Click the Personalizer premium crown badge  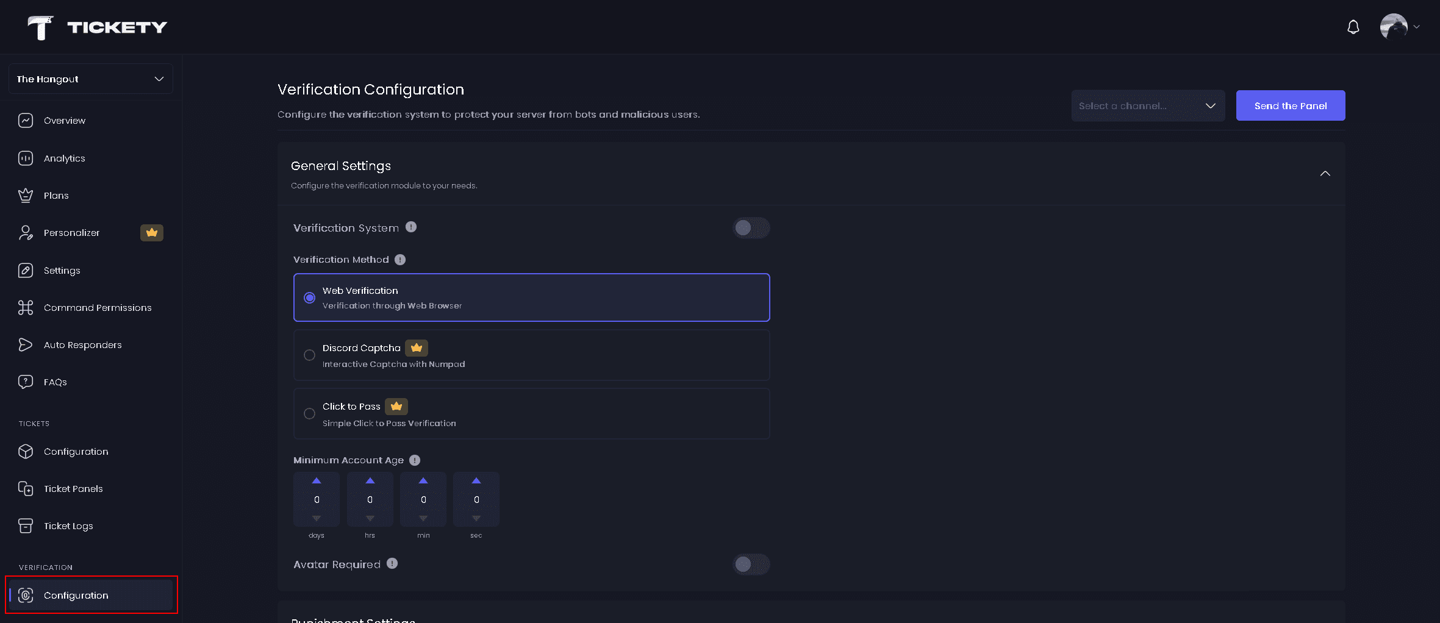[x=152, y=233]
